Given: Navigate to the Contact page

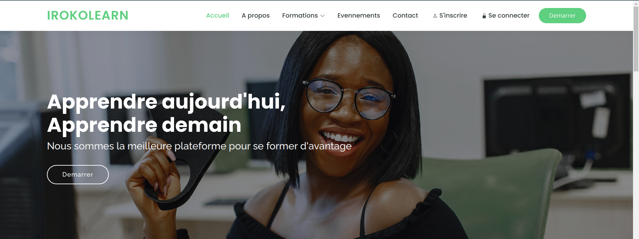Looking at the screenshot, I should 405,16.
